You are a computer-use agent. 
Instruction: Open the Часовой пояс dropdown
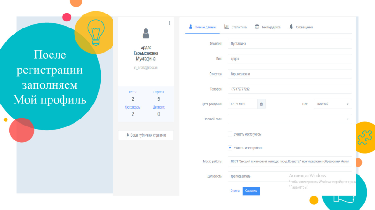click(290, 119)
